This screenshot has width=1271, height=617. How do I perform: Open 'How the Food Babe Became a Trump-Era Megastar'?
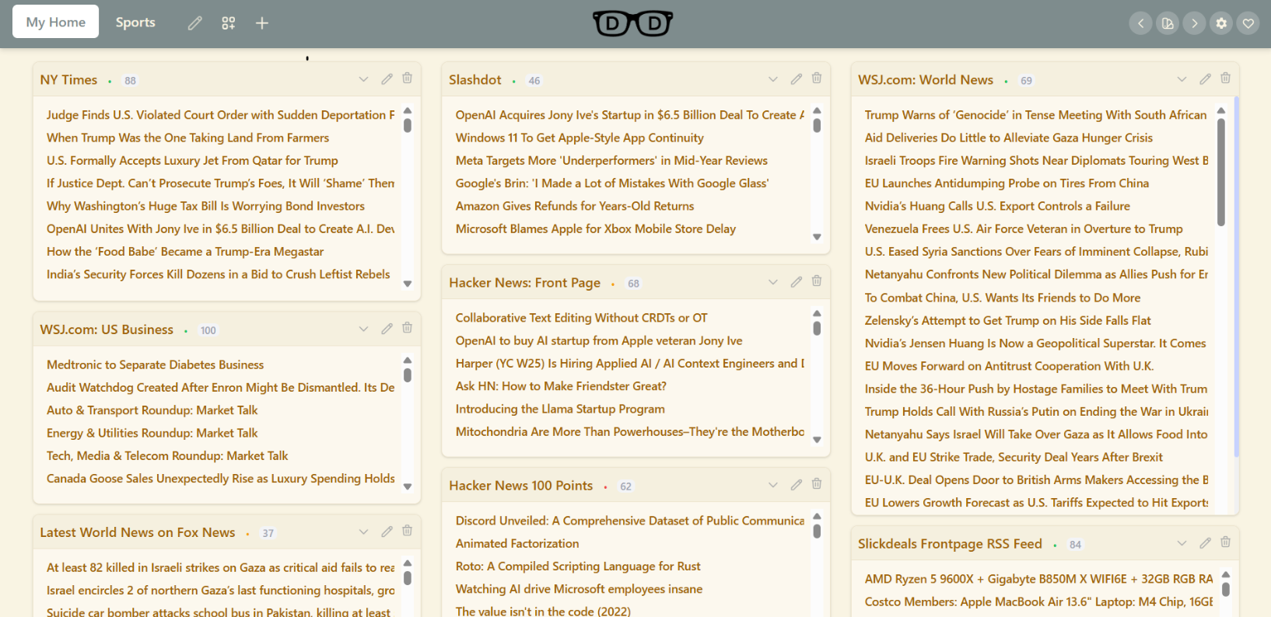click(185, 252)
